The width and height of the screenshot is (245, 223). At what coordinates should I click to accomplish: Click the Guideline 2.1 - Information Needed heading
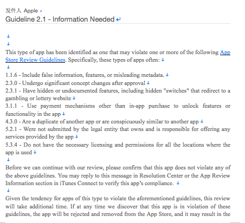pos(60,19)
